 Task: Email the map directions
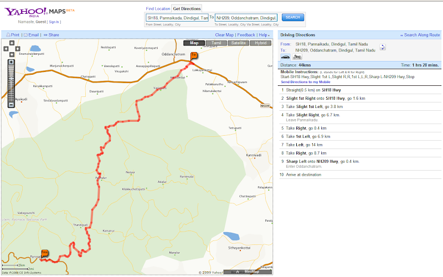click(31, 35)
